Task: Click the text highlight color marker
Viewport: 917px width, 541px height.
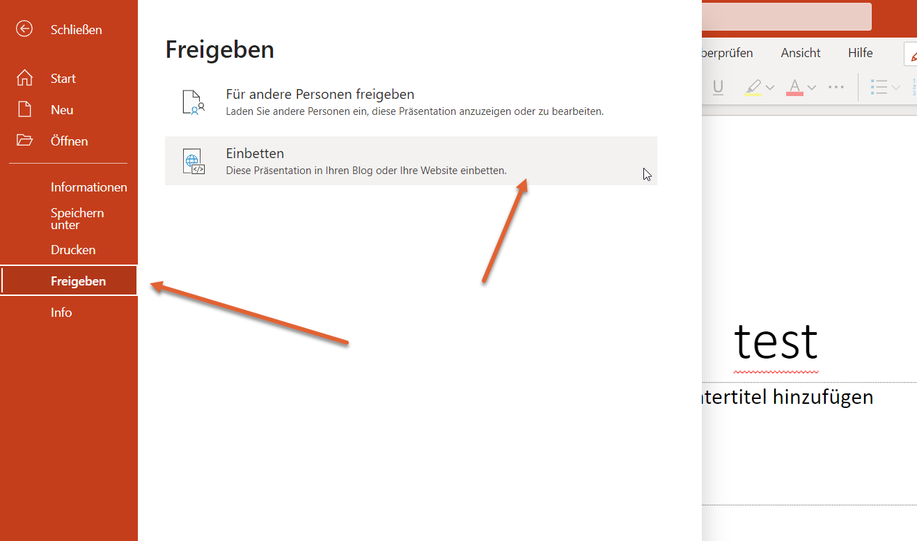Action: [x=753, y=87]
